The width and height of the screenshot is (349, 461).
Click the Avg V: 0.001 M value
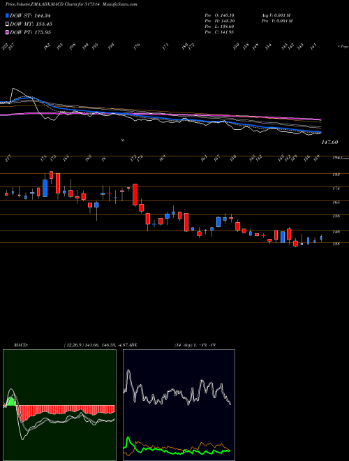pos(276,15)
